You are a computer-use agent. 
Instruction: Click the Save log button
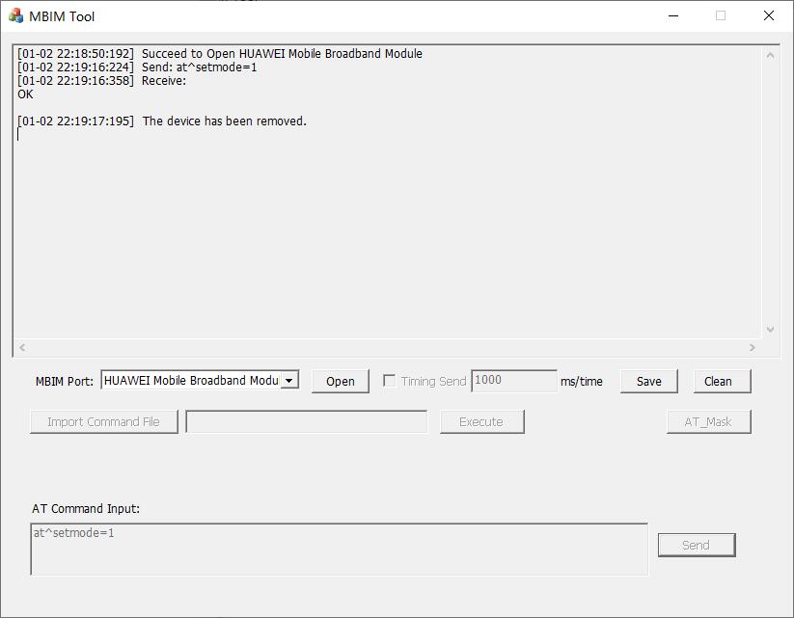648,381
